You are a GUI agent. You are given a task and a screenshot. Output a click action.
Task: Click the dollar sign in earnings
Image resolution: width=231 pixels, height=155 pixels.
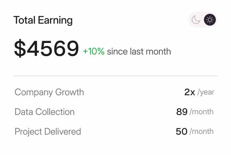(19, 49)
